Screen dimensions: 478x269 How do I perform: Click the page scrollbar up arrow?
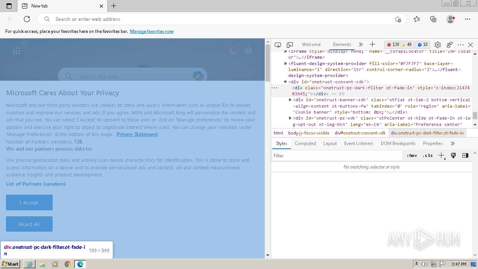[x=267, y=41]
